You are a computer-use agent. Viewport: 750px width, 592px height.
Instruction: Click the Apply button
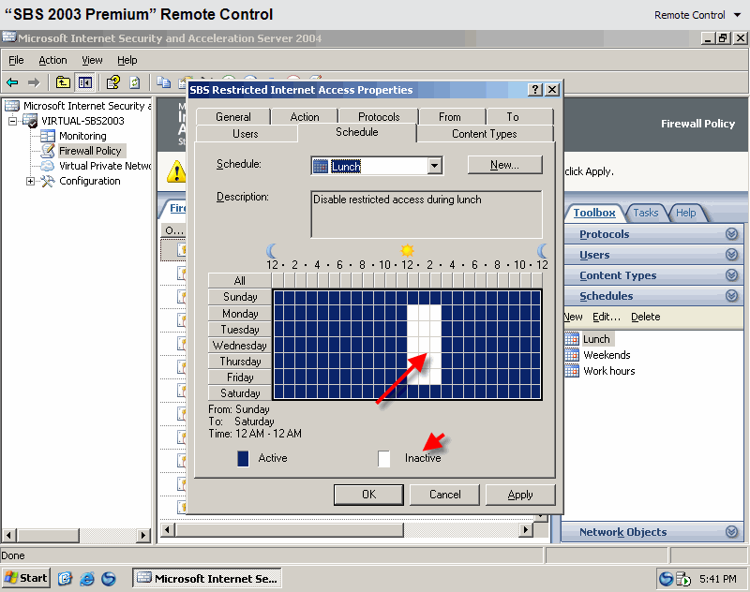520,495
